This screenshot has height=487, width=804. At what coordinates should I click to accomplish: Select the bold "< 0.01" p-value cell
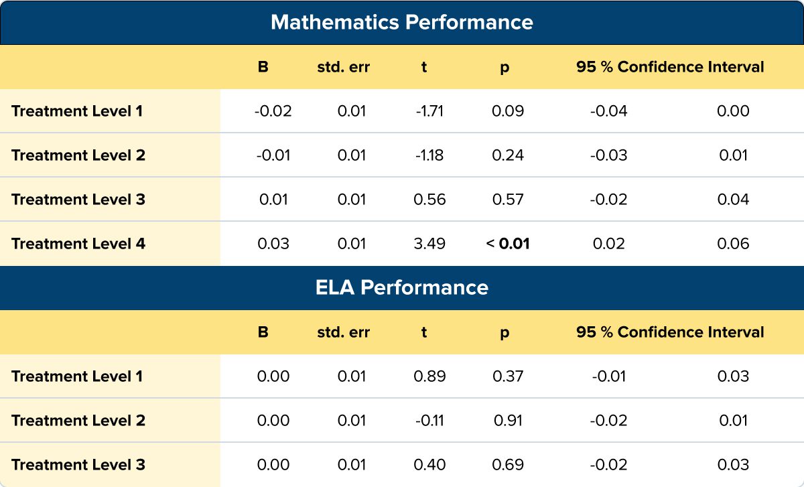(508, 244)
